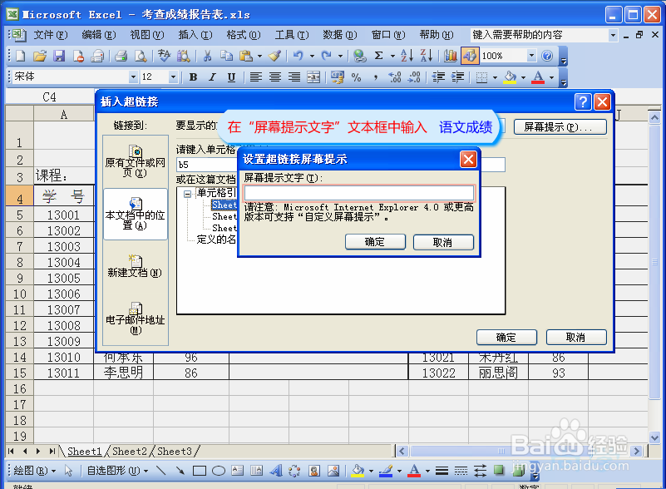Sort ascending with the A-Z icon
This screenshot has height=489, width=666.
point(407,56)
